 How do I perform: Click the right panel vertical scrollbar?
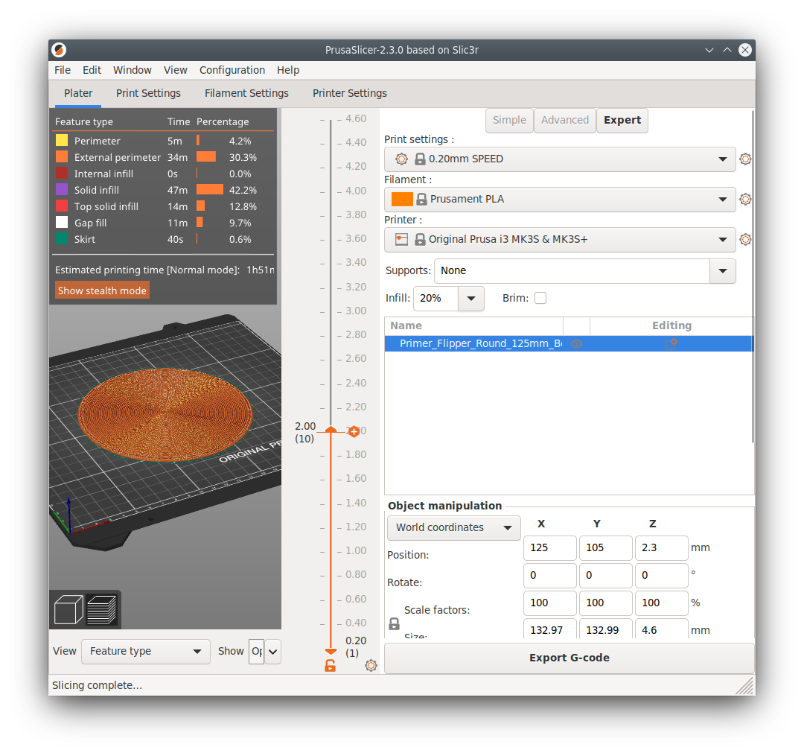click(x=753, y=277)
